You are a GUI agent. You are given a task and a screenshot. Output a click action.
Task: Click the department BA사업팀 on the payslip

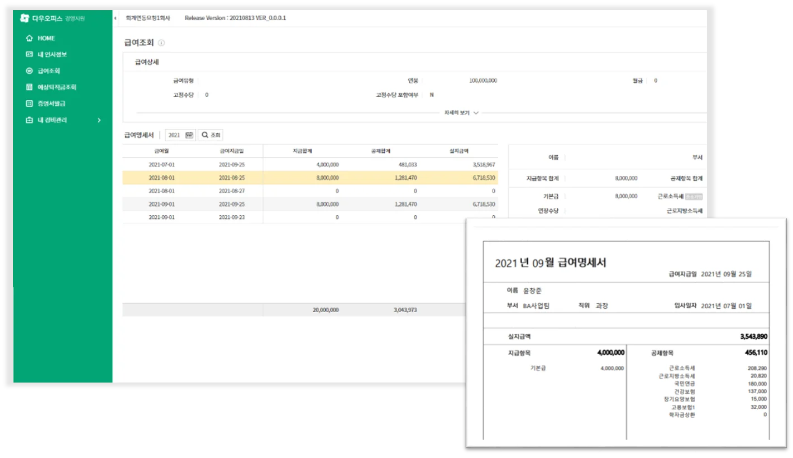536,306
